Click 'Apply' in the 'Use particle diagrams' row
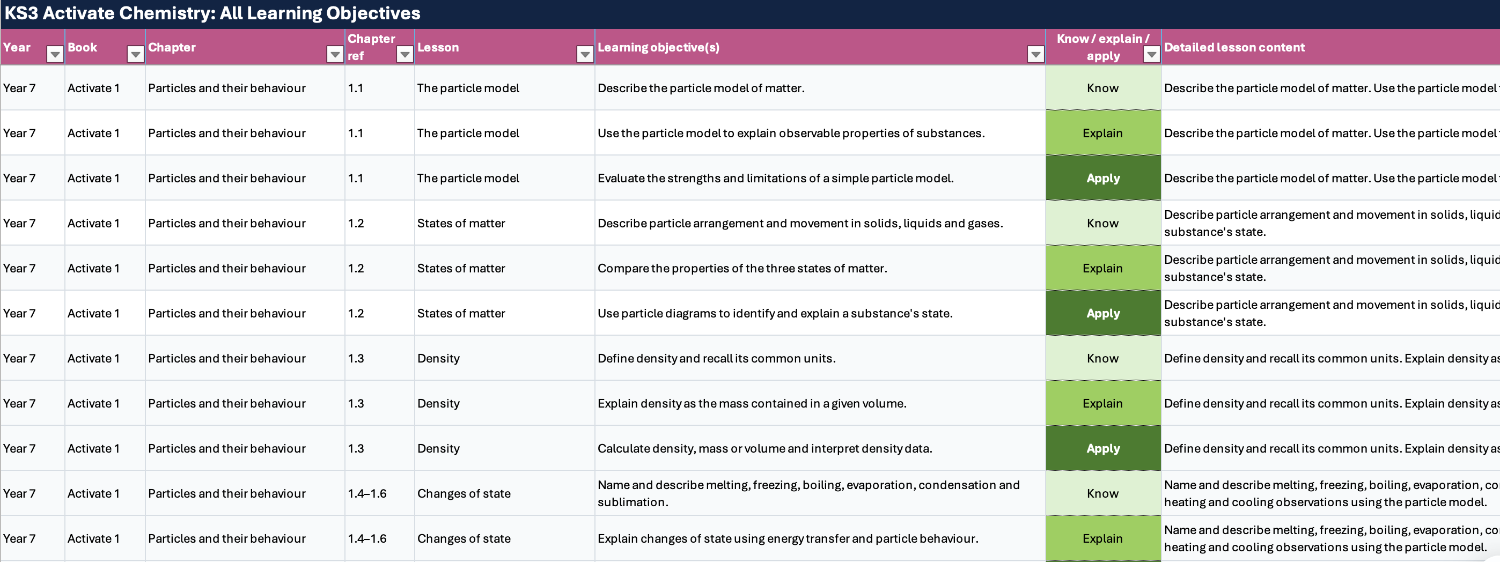 tap(1103, 314)
